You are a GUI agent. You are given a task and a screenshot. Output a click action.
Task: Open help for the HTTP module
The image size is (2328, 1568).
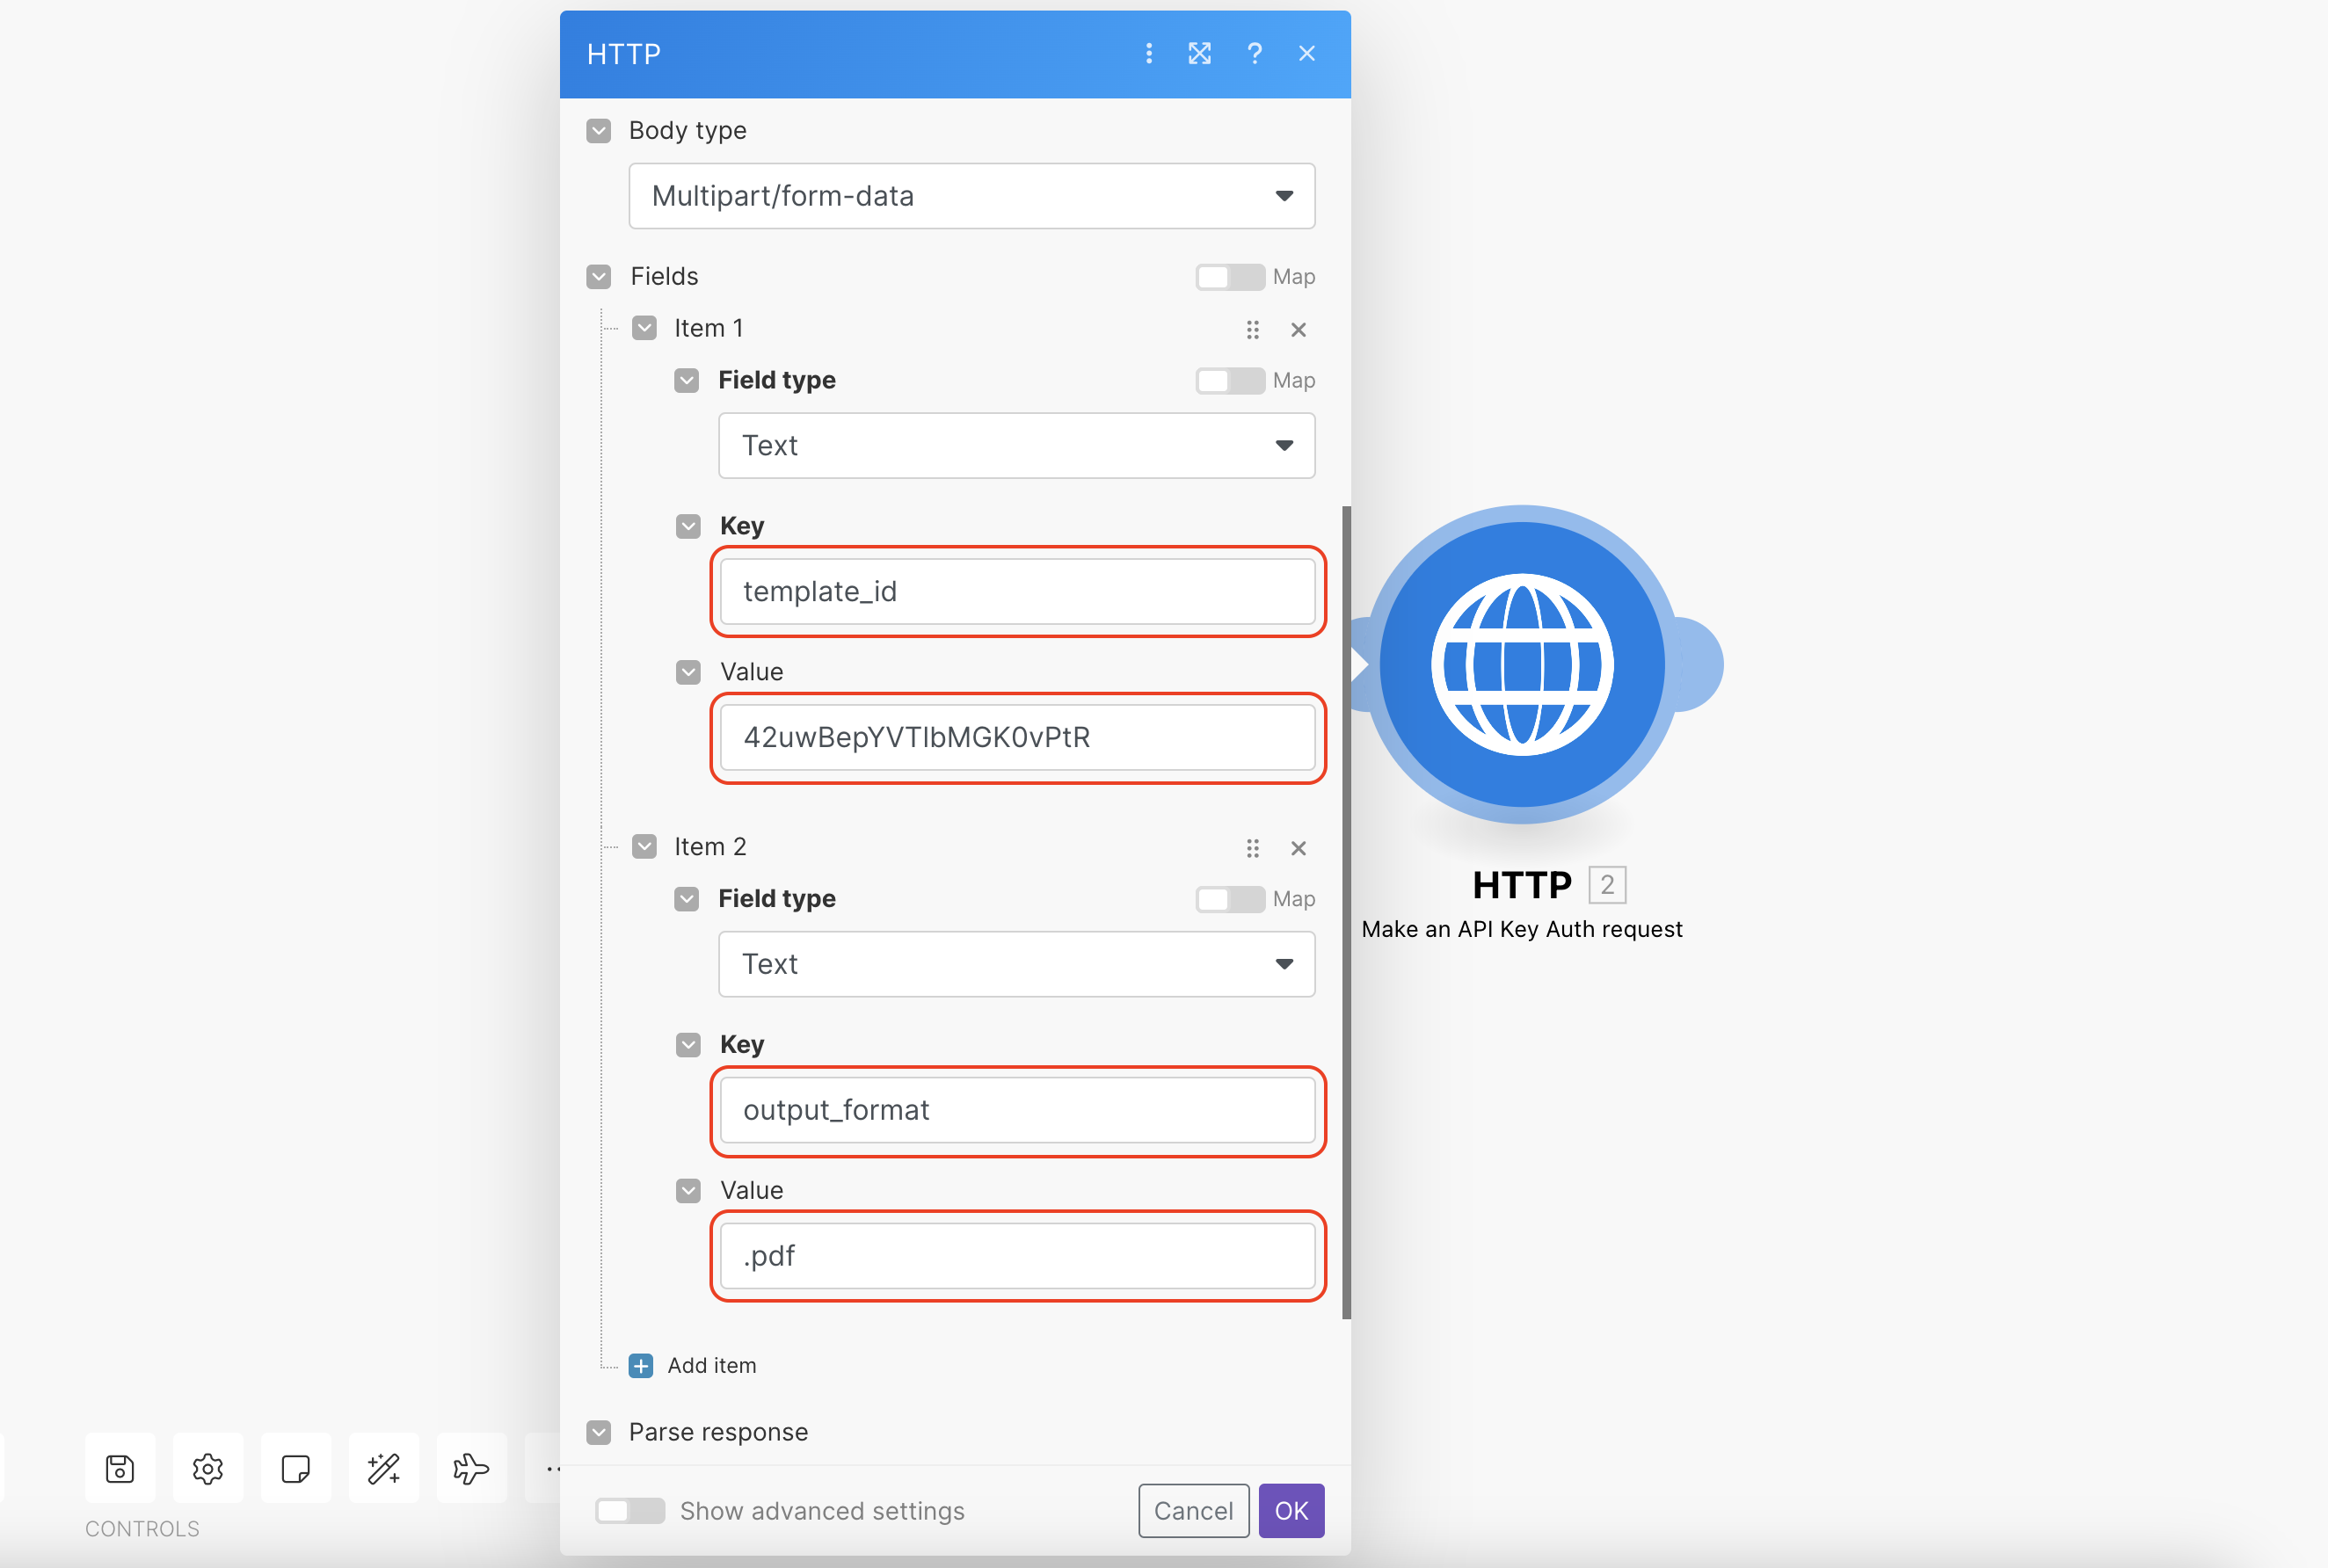pyautogui.click(x=1254, y=54)
